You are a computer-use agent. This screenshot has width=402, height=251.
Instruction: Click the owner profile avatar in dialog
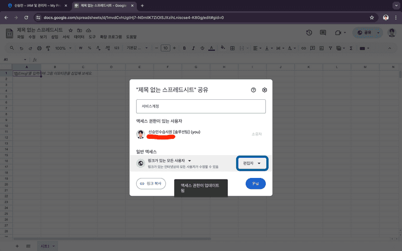(140, 134)
